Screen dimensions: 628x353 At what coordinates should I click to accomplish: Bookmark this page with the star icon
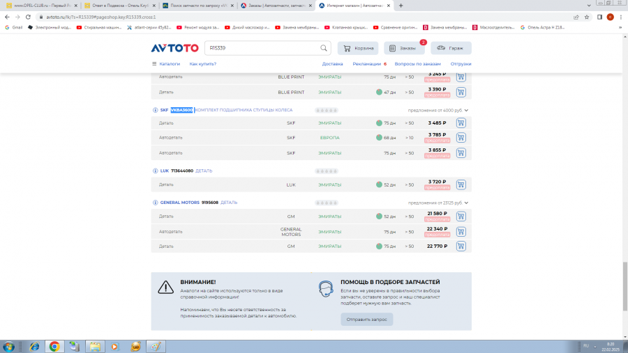587,17
